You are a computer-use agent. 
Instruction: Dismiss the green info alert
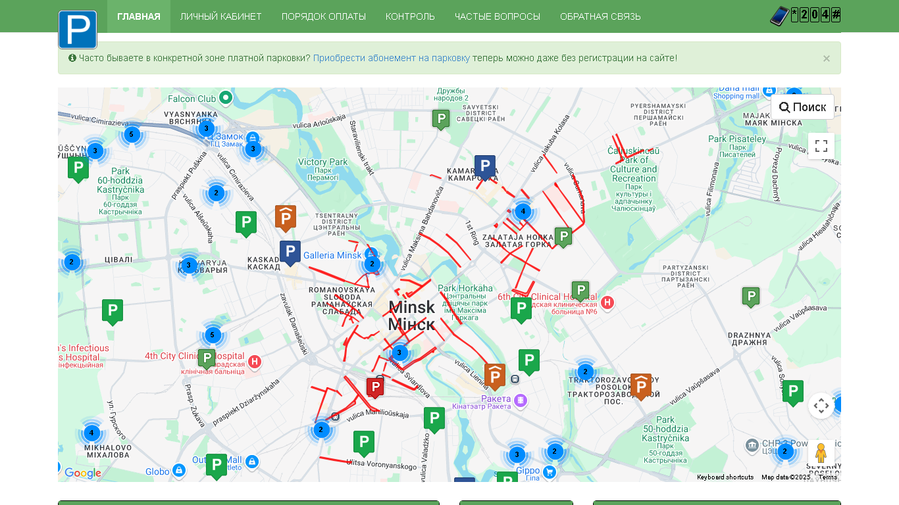tap(827, 59)
